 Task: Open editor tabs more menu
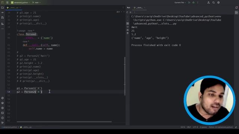(x=123, y=7)
